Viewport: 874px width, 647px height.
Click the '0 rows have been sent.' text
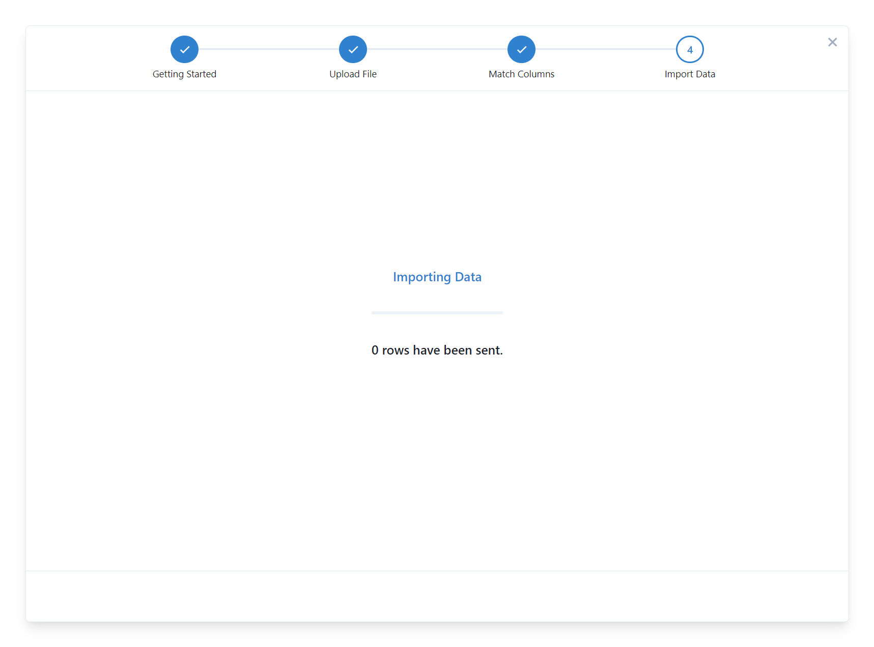[x=437, y=350]
